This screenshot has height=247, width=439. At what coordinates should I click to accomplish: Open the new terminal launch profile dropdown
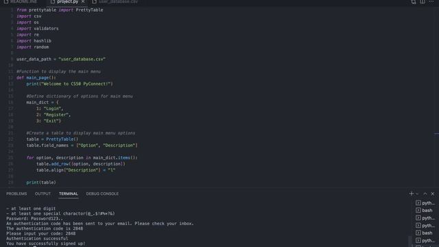point(417,193)
